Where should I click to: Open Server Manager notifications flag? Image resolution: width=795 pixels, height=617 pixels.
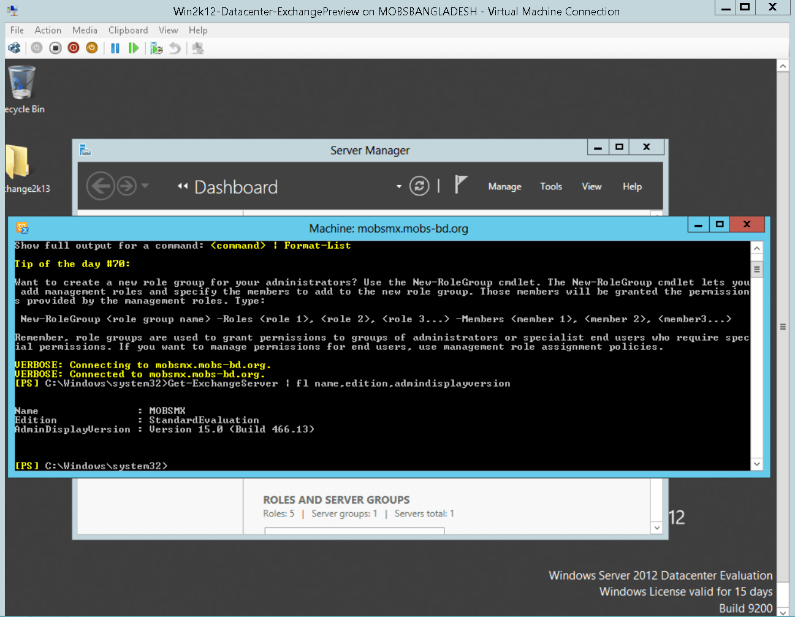click(461, 184)
